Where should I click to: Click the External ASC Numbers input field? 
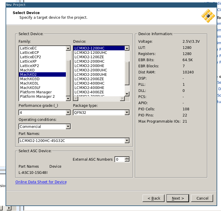pos(119,159)
